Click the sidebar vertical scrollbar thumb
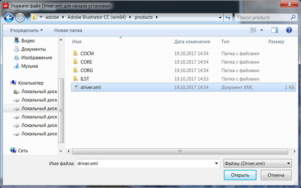This screenshot has height=188, width=301. coord(61,111)
